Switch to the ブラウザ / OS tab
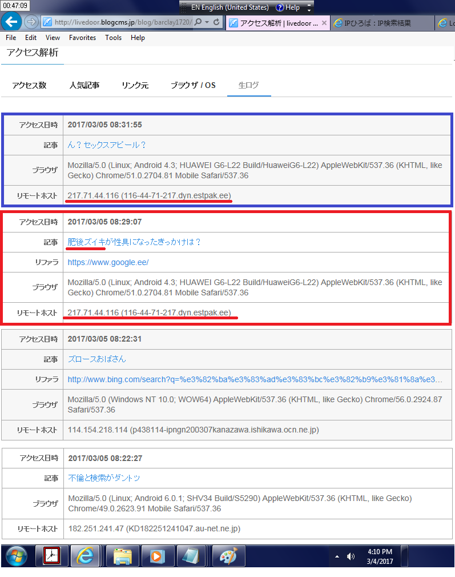 click(193, 85)
